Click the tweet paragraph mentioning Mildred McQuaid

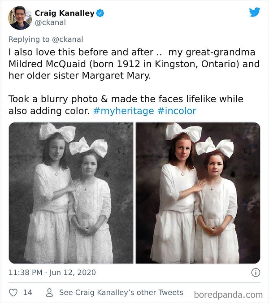(x=134, y=64)
